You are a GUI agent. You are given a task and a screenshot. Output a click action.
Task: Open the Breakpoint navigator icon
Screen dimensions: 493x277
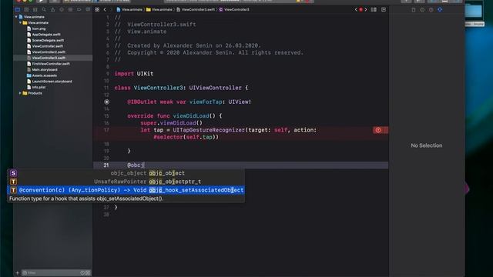pyautogui.click(x=79, y=10)
